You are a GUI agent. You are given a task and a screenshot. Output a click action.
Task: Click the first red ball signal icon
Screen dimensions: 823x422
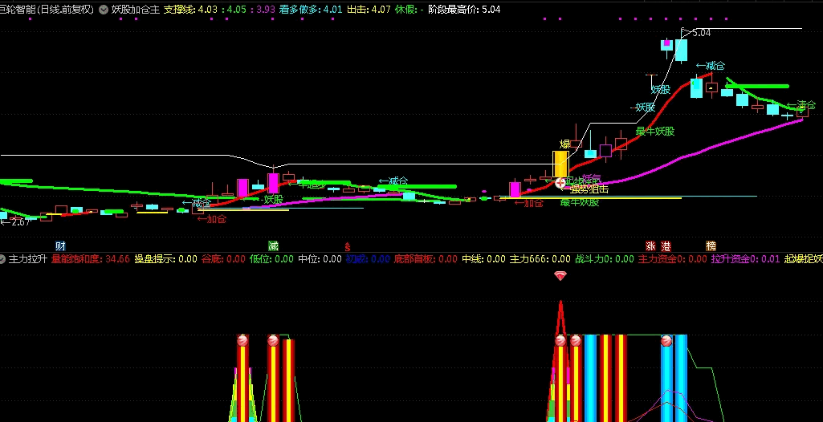point(242,341)
